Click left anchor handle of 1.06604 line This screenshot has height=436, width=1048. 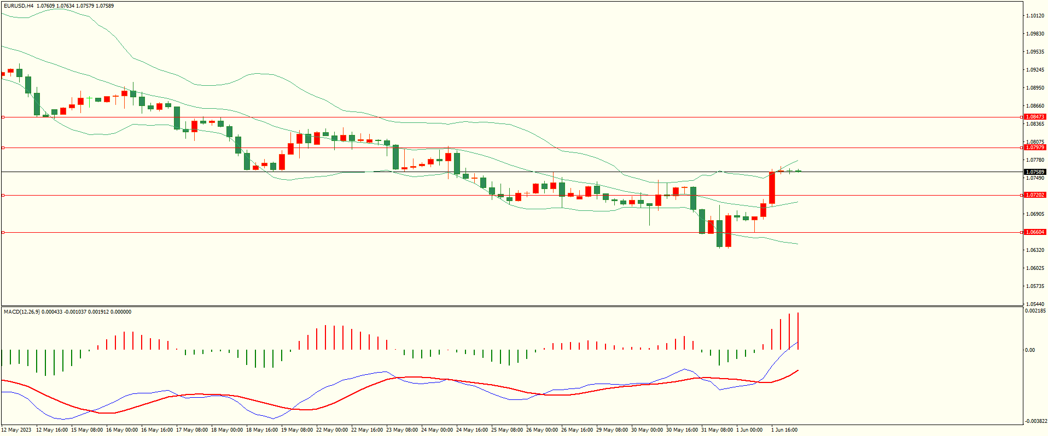click(3, 232)
